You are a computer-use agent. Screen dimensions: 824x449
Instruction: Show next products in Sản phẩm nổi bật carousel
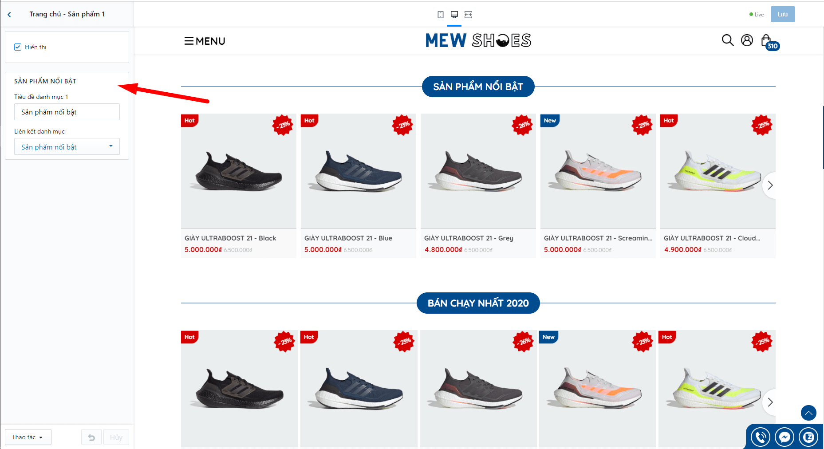tap(770, 185)
